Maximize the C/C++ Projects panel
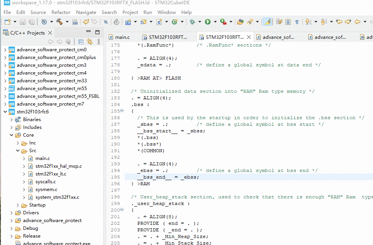 [x=97, y=32]
